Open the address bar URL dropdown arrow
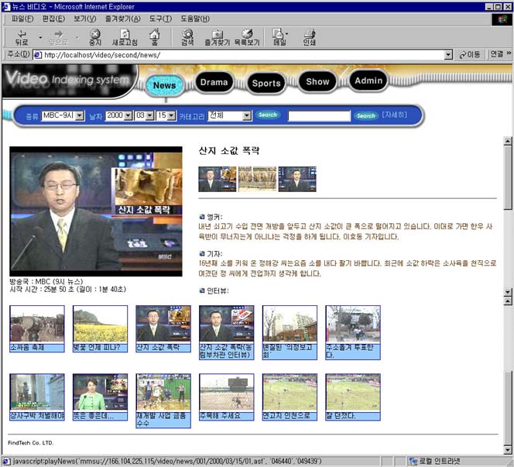514x467 pixels. tap(447, 55)
